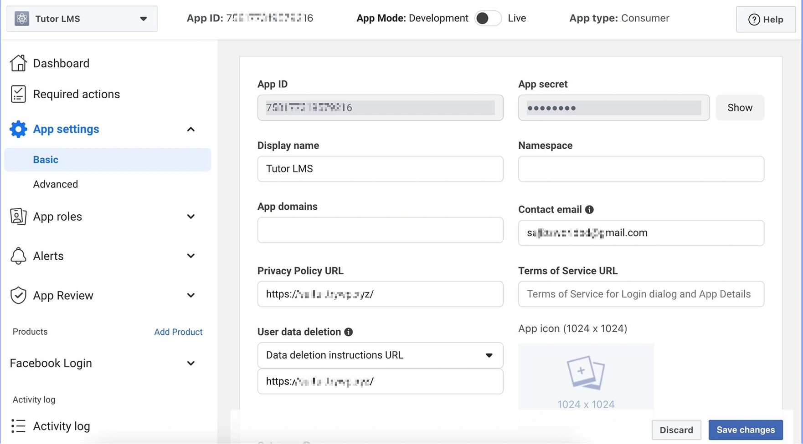Open the Required actions checklist icon
Screen dimensions: 803x444
tap(18, 94)
